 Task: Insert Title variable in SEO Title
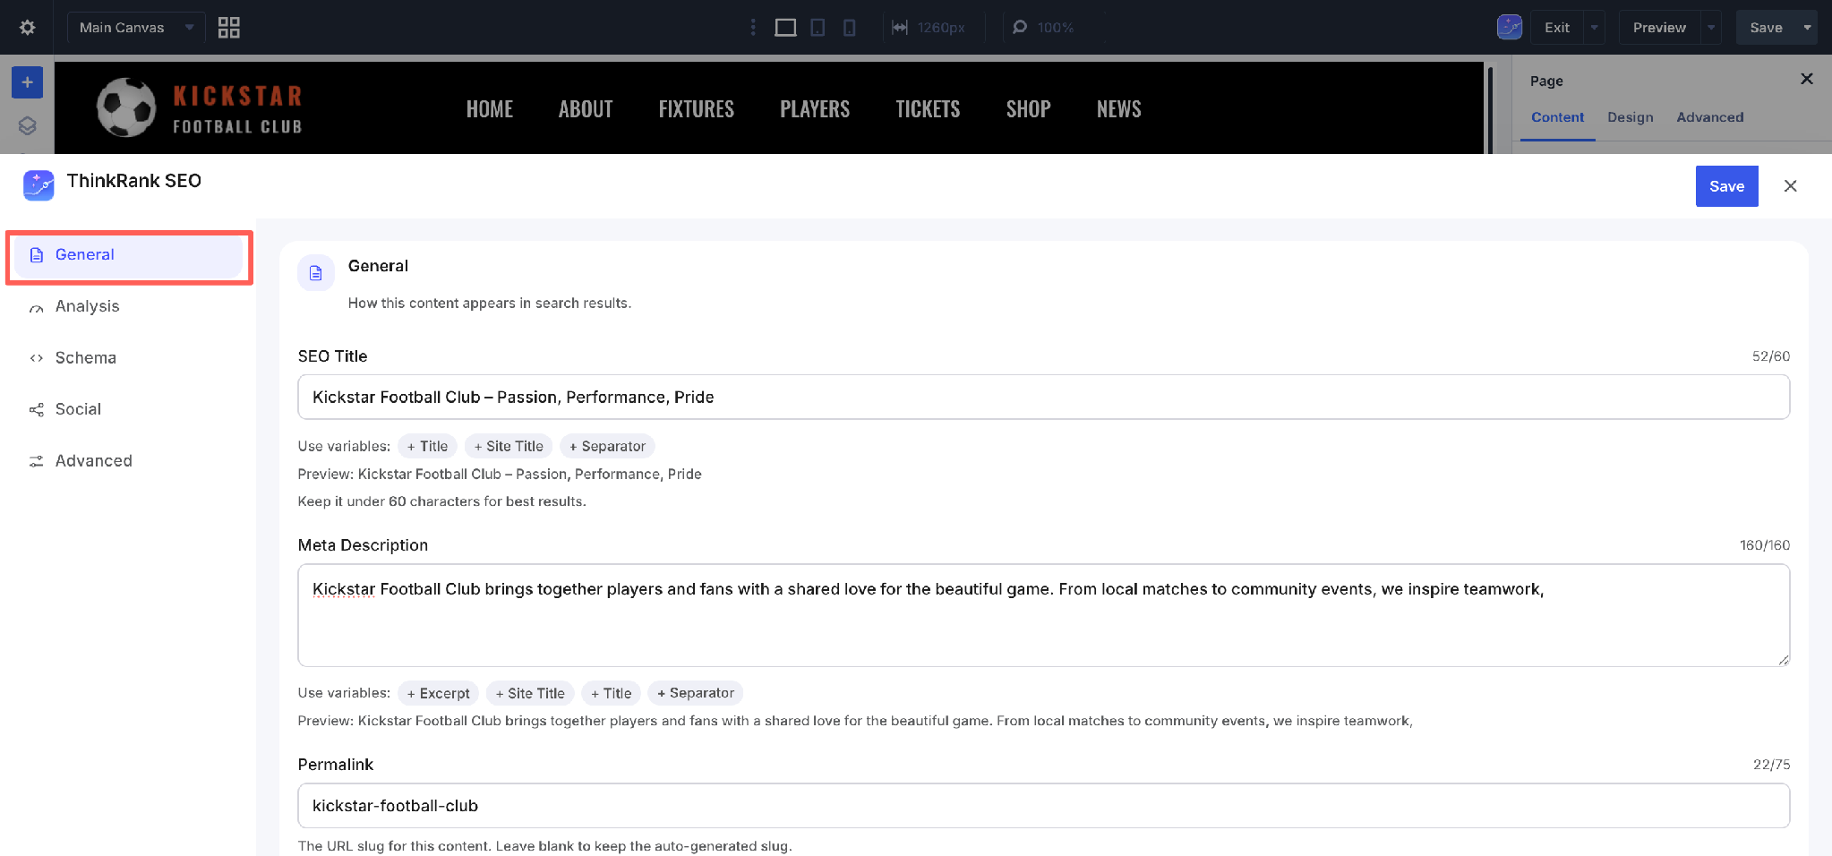[x=427, y=446]
